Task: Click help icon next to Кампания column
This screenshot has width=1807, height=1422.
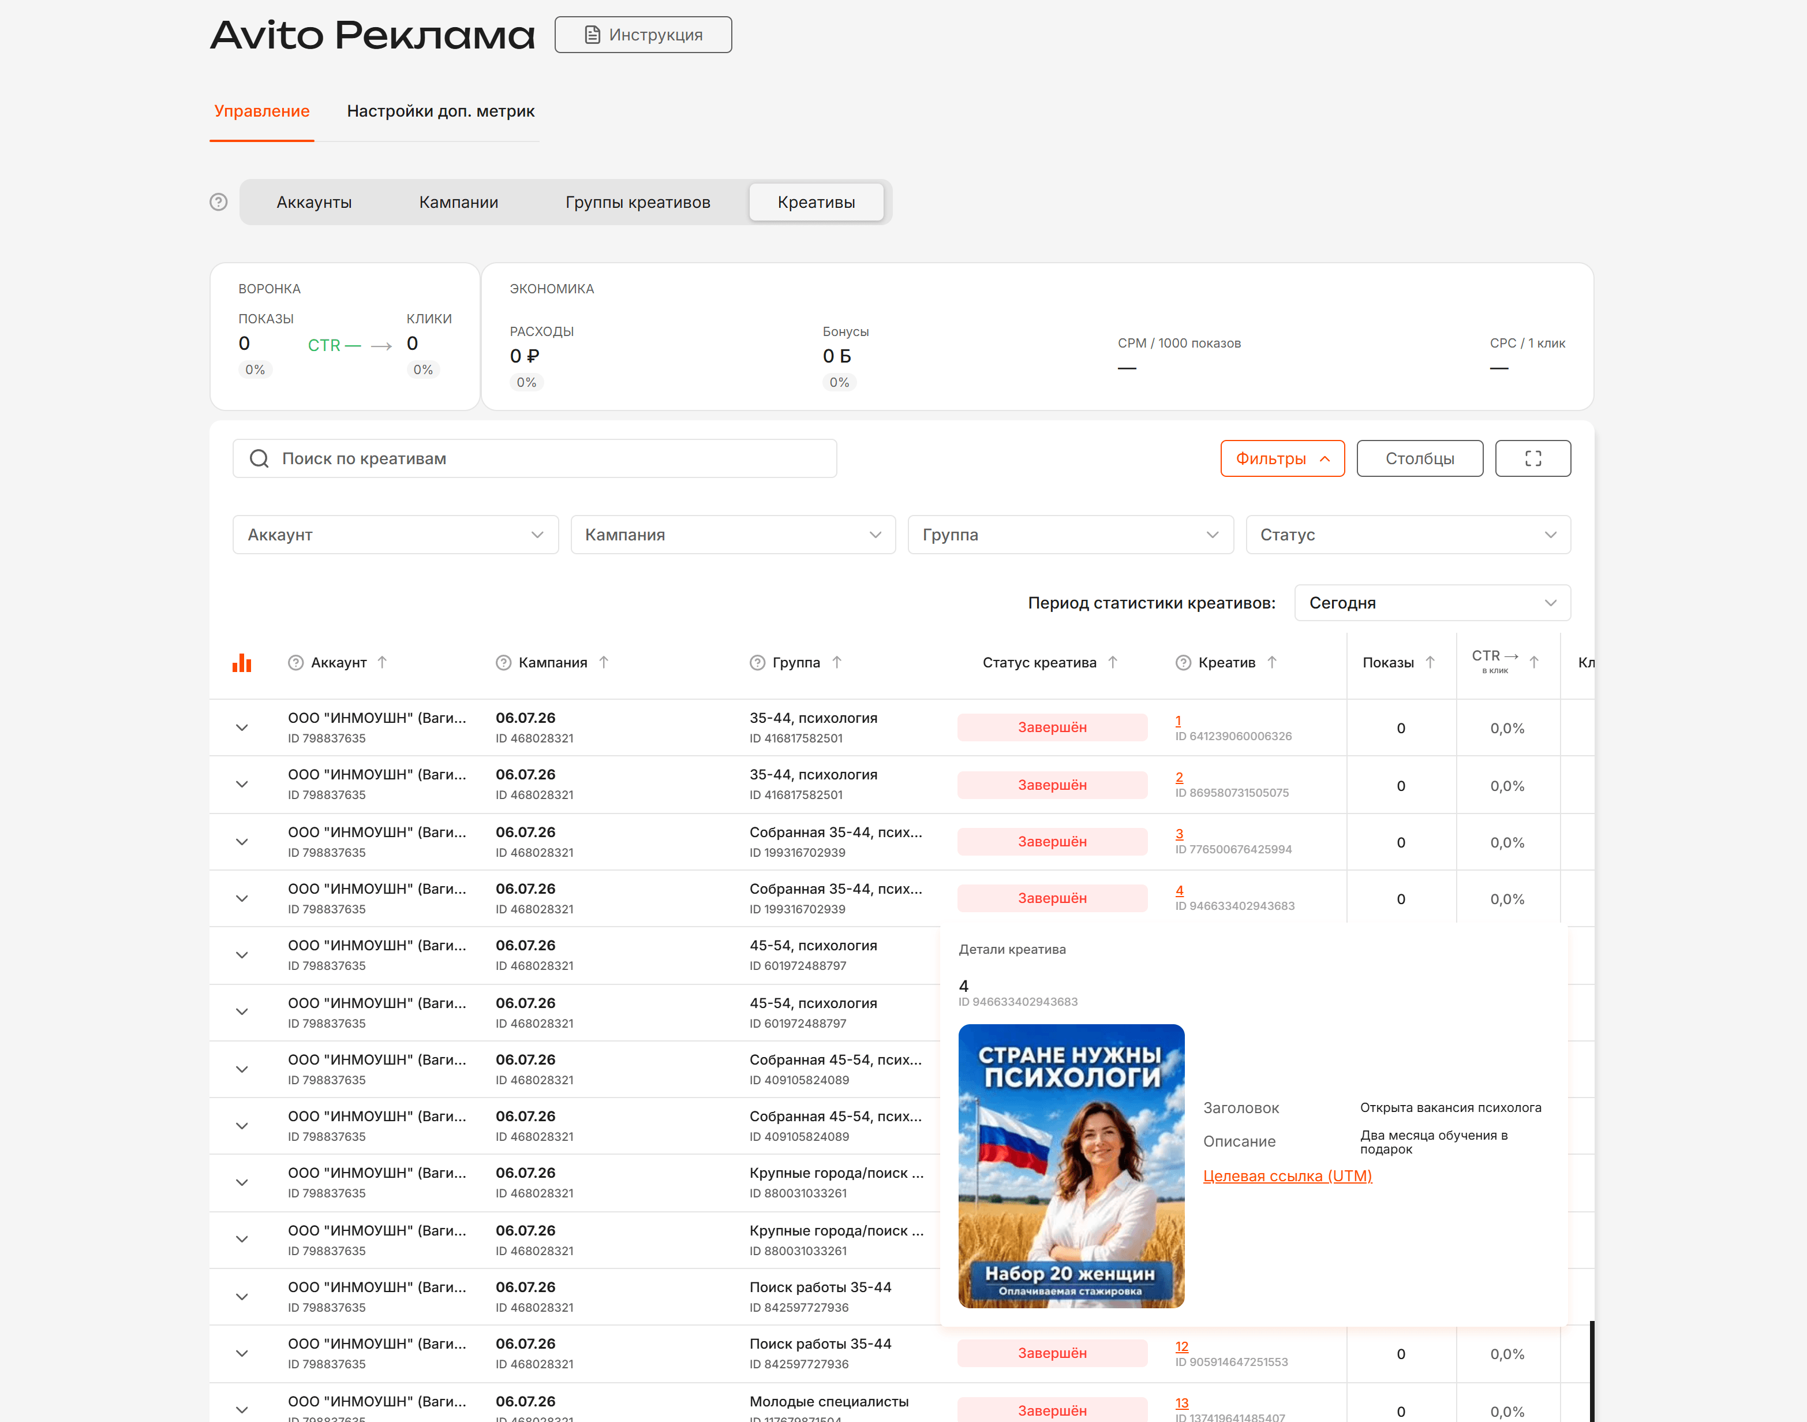Action: click(x=503, y=663)
